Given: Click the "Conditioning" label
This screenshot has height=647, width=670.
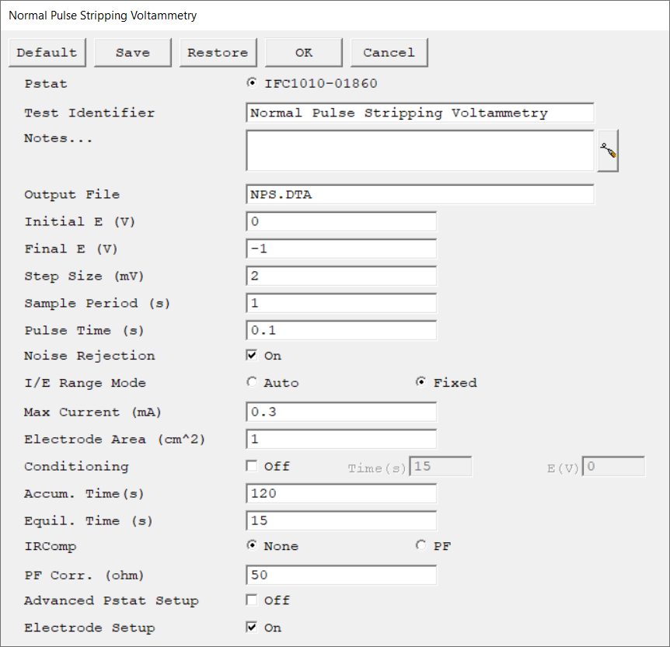Looking at the screenshot, I should point(76,467).
